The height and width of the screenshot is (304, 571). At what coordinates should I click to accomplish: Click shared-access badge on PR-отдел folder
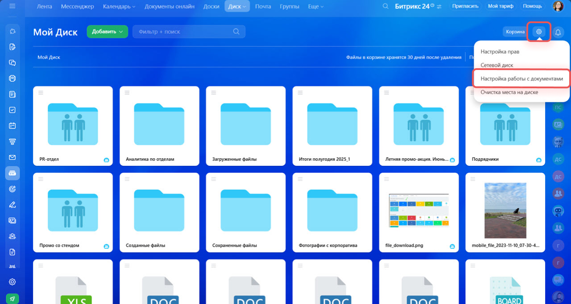tap(107, 160)
